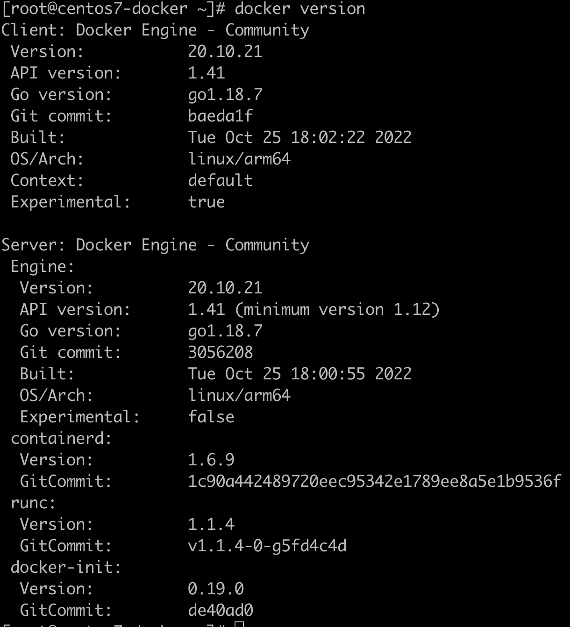Screen dimensions: 570x627
Task: Click the Context value 'default'
Action: 221,180
